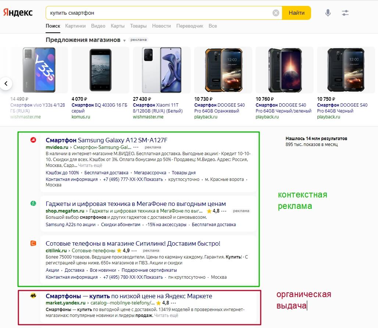Clear the search query with X icon
Image resolution: width=378 pixels, height=328 pixels.
(276, 13)
